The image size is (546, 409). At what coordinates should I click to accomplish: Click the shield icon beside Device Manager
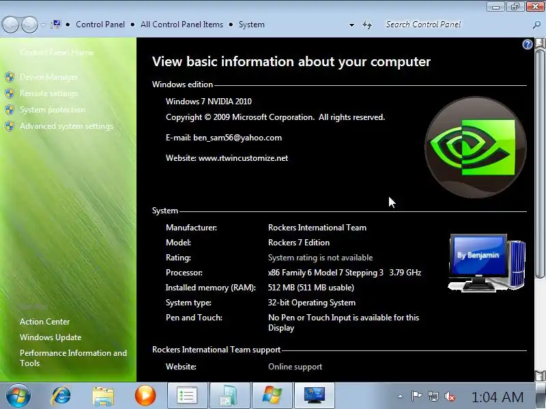tap(10, 77)
